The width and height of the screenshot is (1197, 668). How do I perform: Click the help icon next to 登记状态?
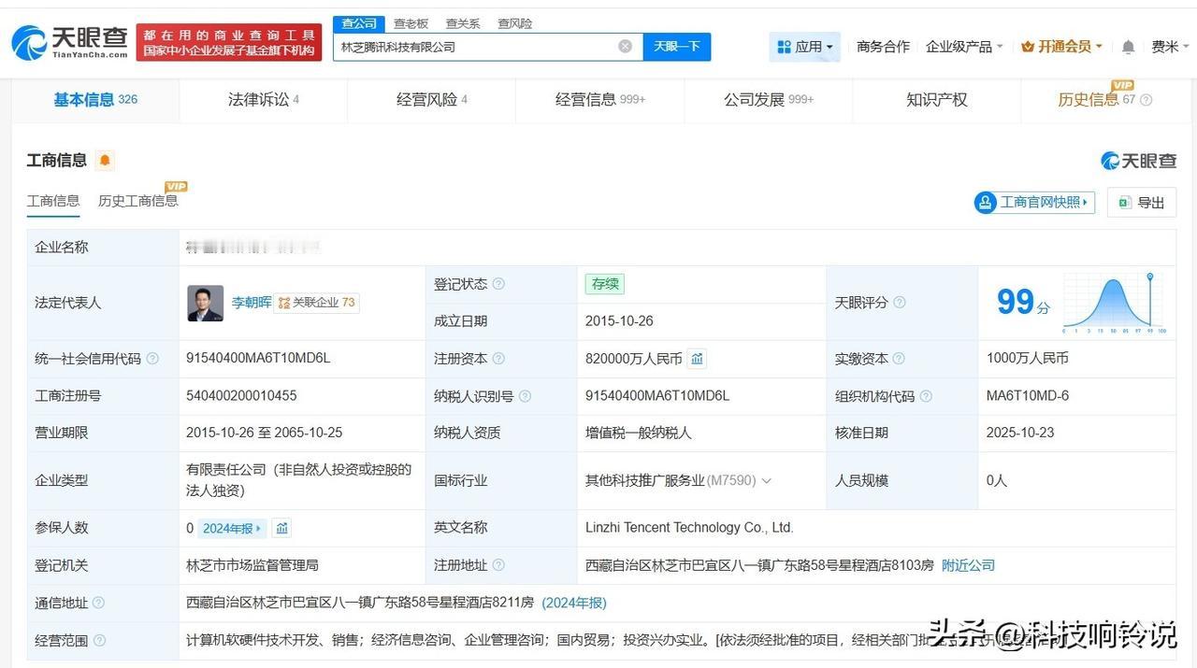pyautogui.click(x=498, y=284)
